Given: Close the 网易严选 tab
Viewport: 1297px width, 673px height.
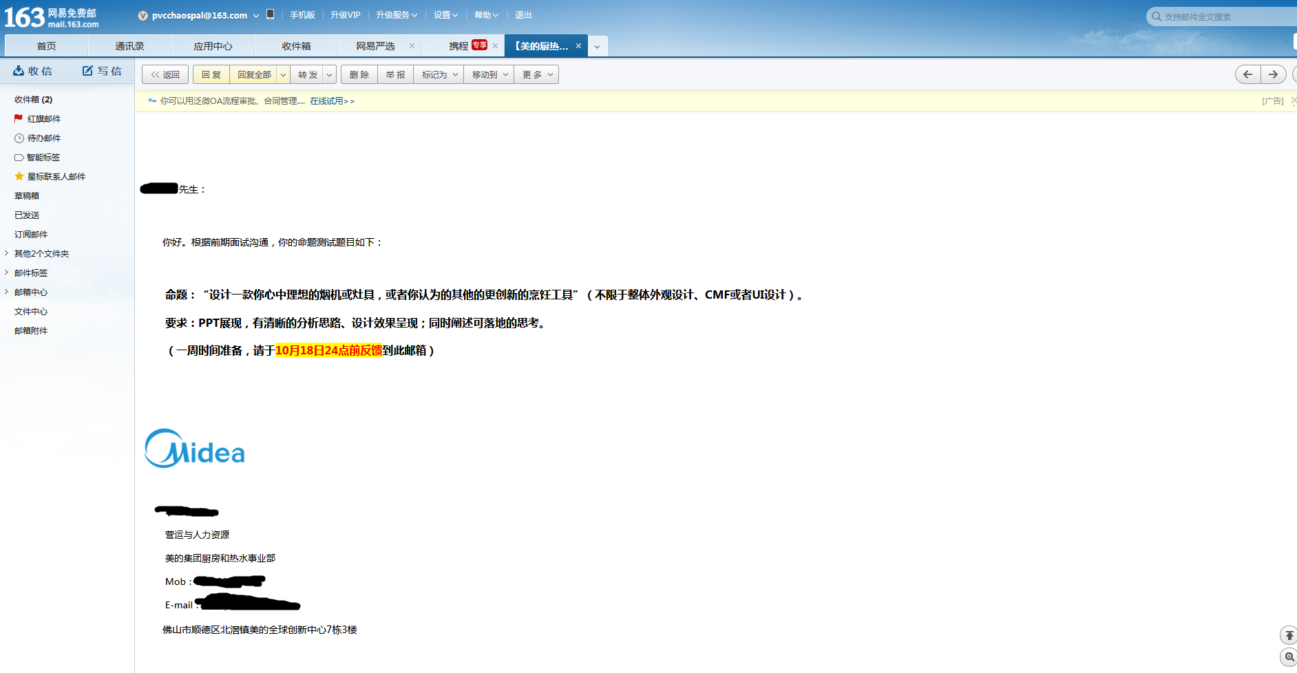Looking at the screenshot, I should pyautogui.click(x=412, y=46).
